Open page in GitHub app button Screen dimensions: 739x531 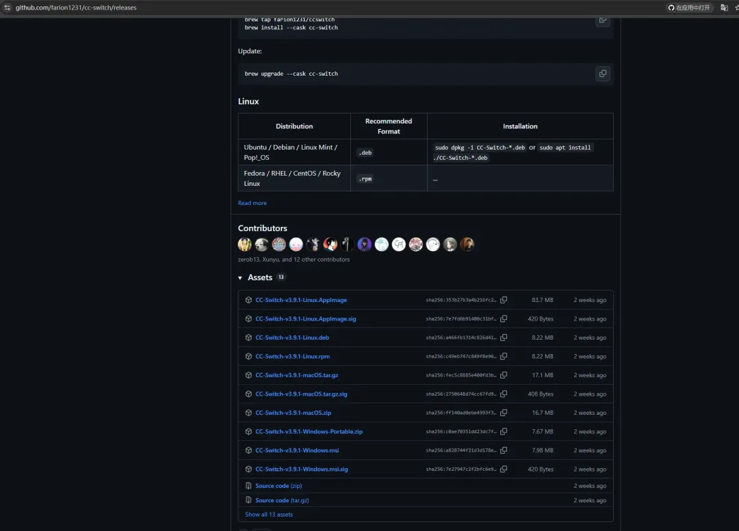coord(688,8)
